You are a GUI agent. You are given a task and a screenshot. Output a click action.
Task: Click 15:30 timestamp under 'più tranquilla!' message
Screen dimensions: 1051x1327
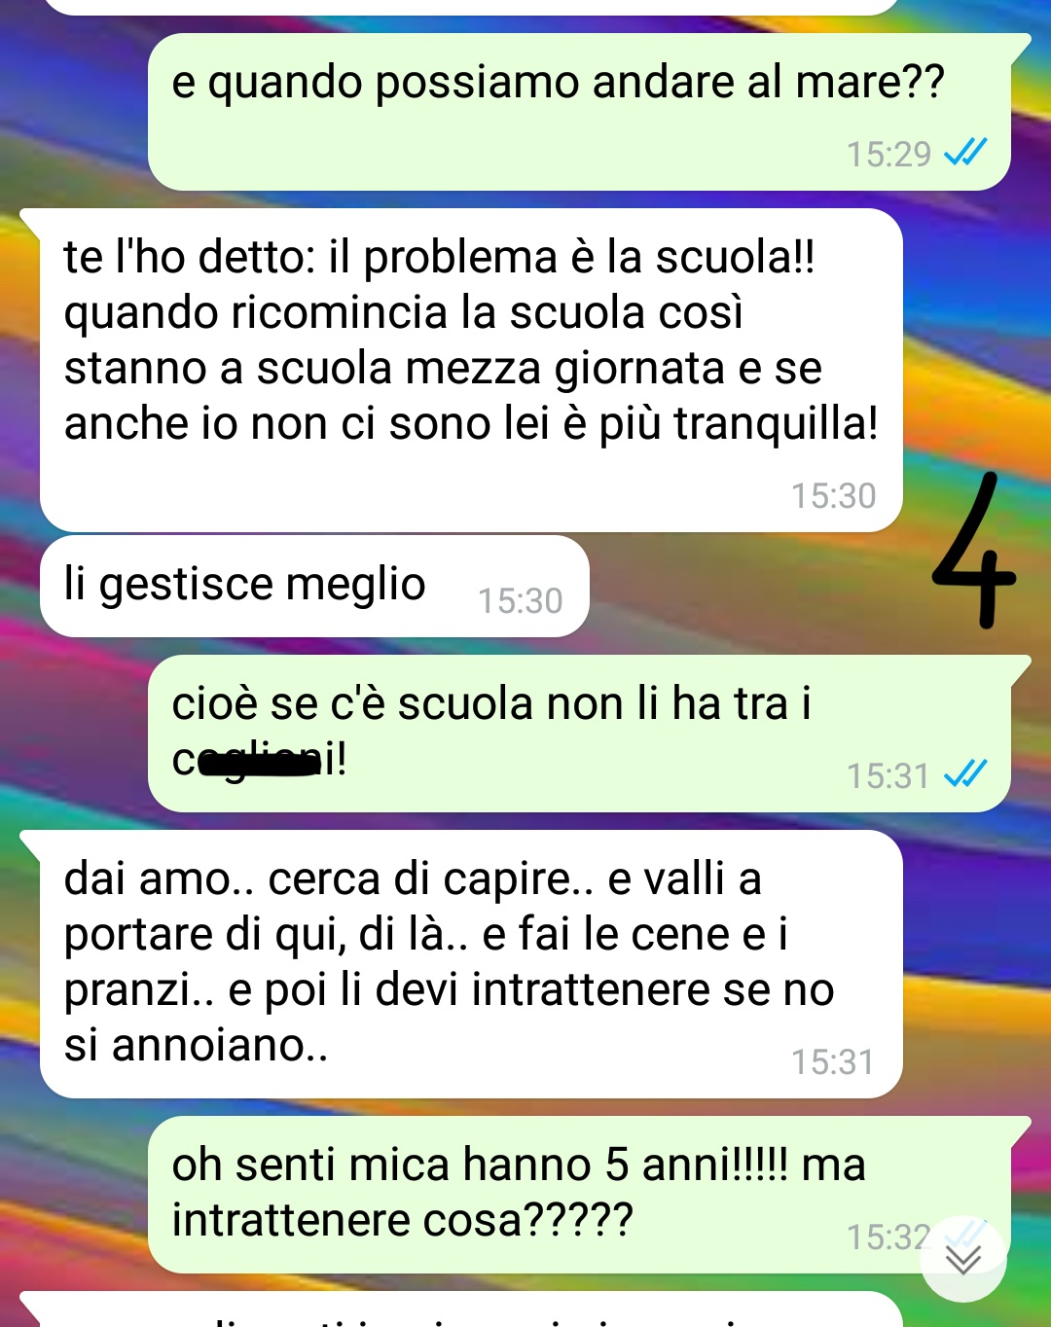click(833, 496)
